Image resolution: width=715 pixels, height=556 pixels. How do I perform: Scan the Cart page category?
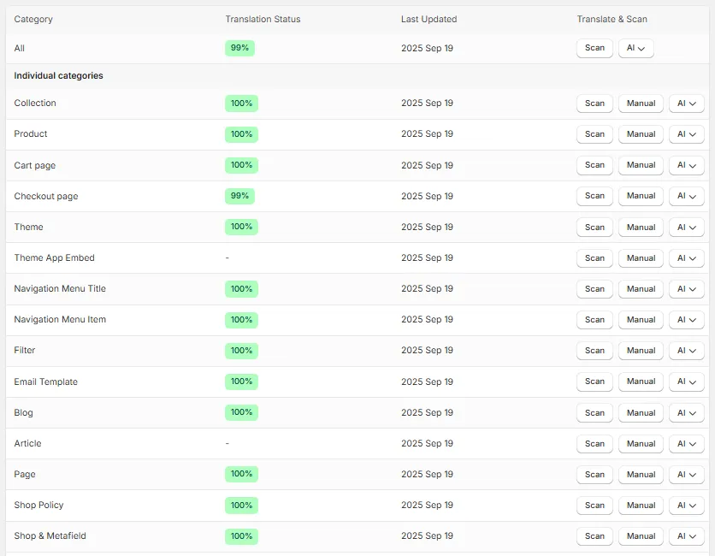pos(594,165)
